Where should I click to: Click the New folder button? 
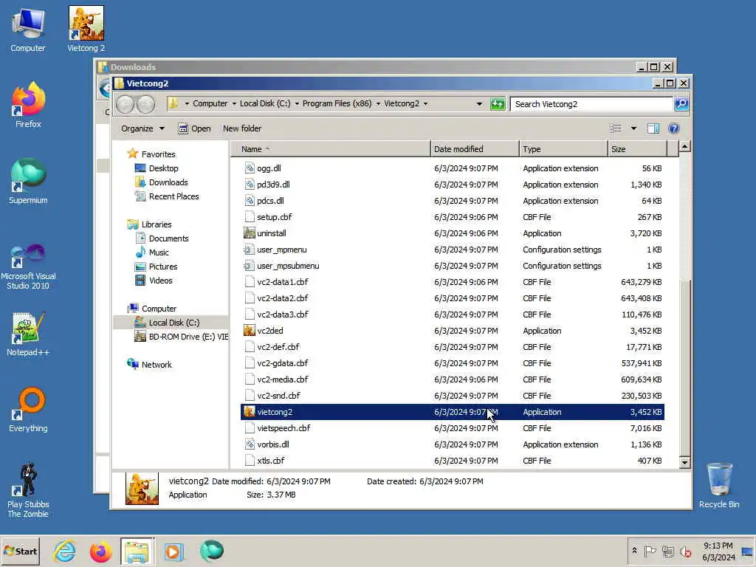coord(242,128)
